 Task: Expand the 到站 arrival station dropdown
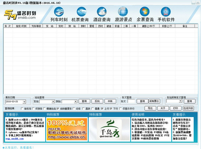tap(76, 101)
